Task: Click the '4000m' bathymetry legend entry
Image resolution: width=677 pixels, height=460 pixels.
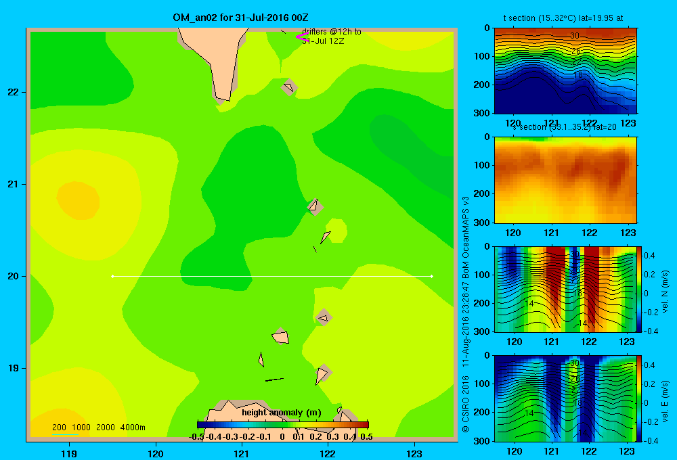Action: [x=133, y=428]
